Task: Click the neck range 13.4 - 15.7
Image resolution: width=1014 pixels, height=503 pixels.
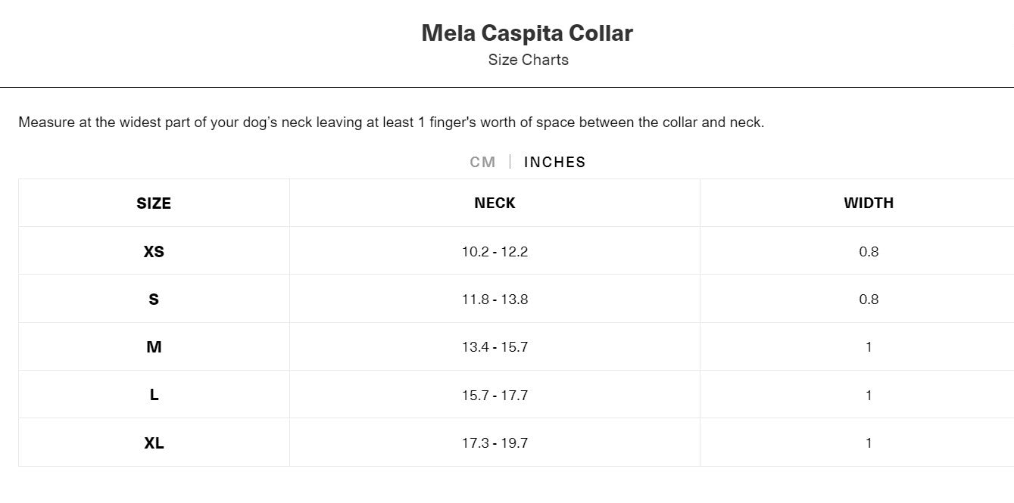Action: [495, 346]
